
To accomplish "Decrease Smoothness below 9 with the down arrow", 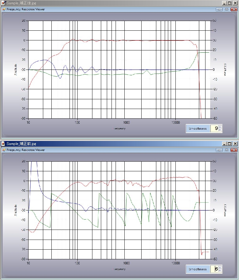I will (x=220, y=130).
